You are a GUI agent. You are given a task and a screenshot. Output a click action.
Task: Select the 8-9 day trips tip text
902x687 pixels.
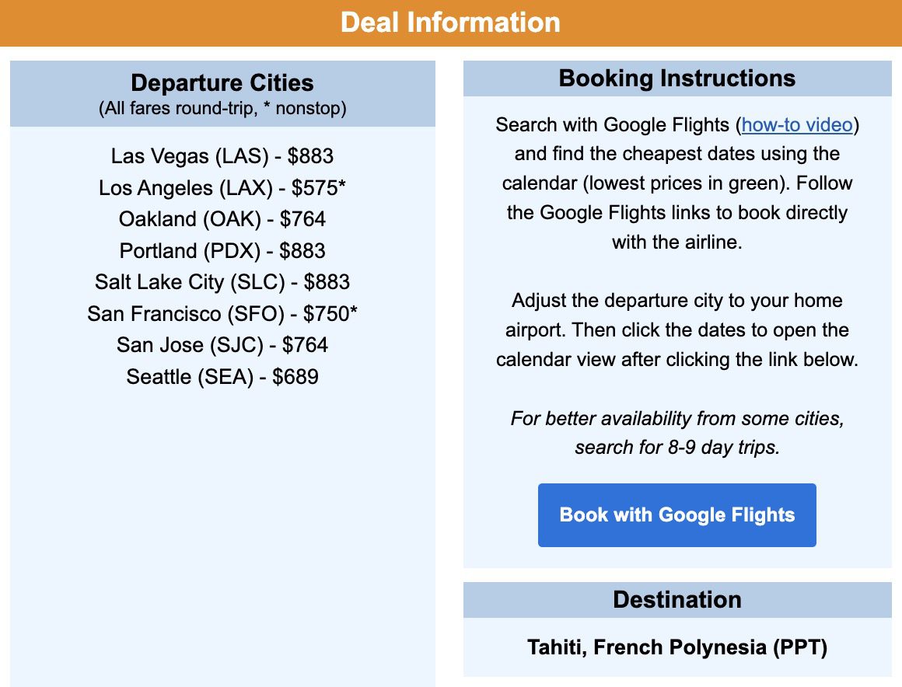coord(676,433)
